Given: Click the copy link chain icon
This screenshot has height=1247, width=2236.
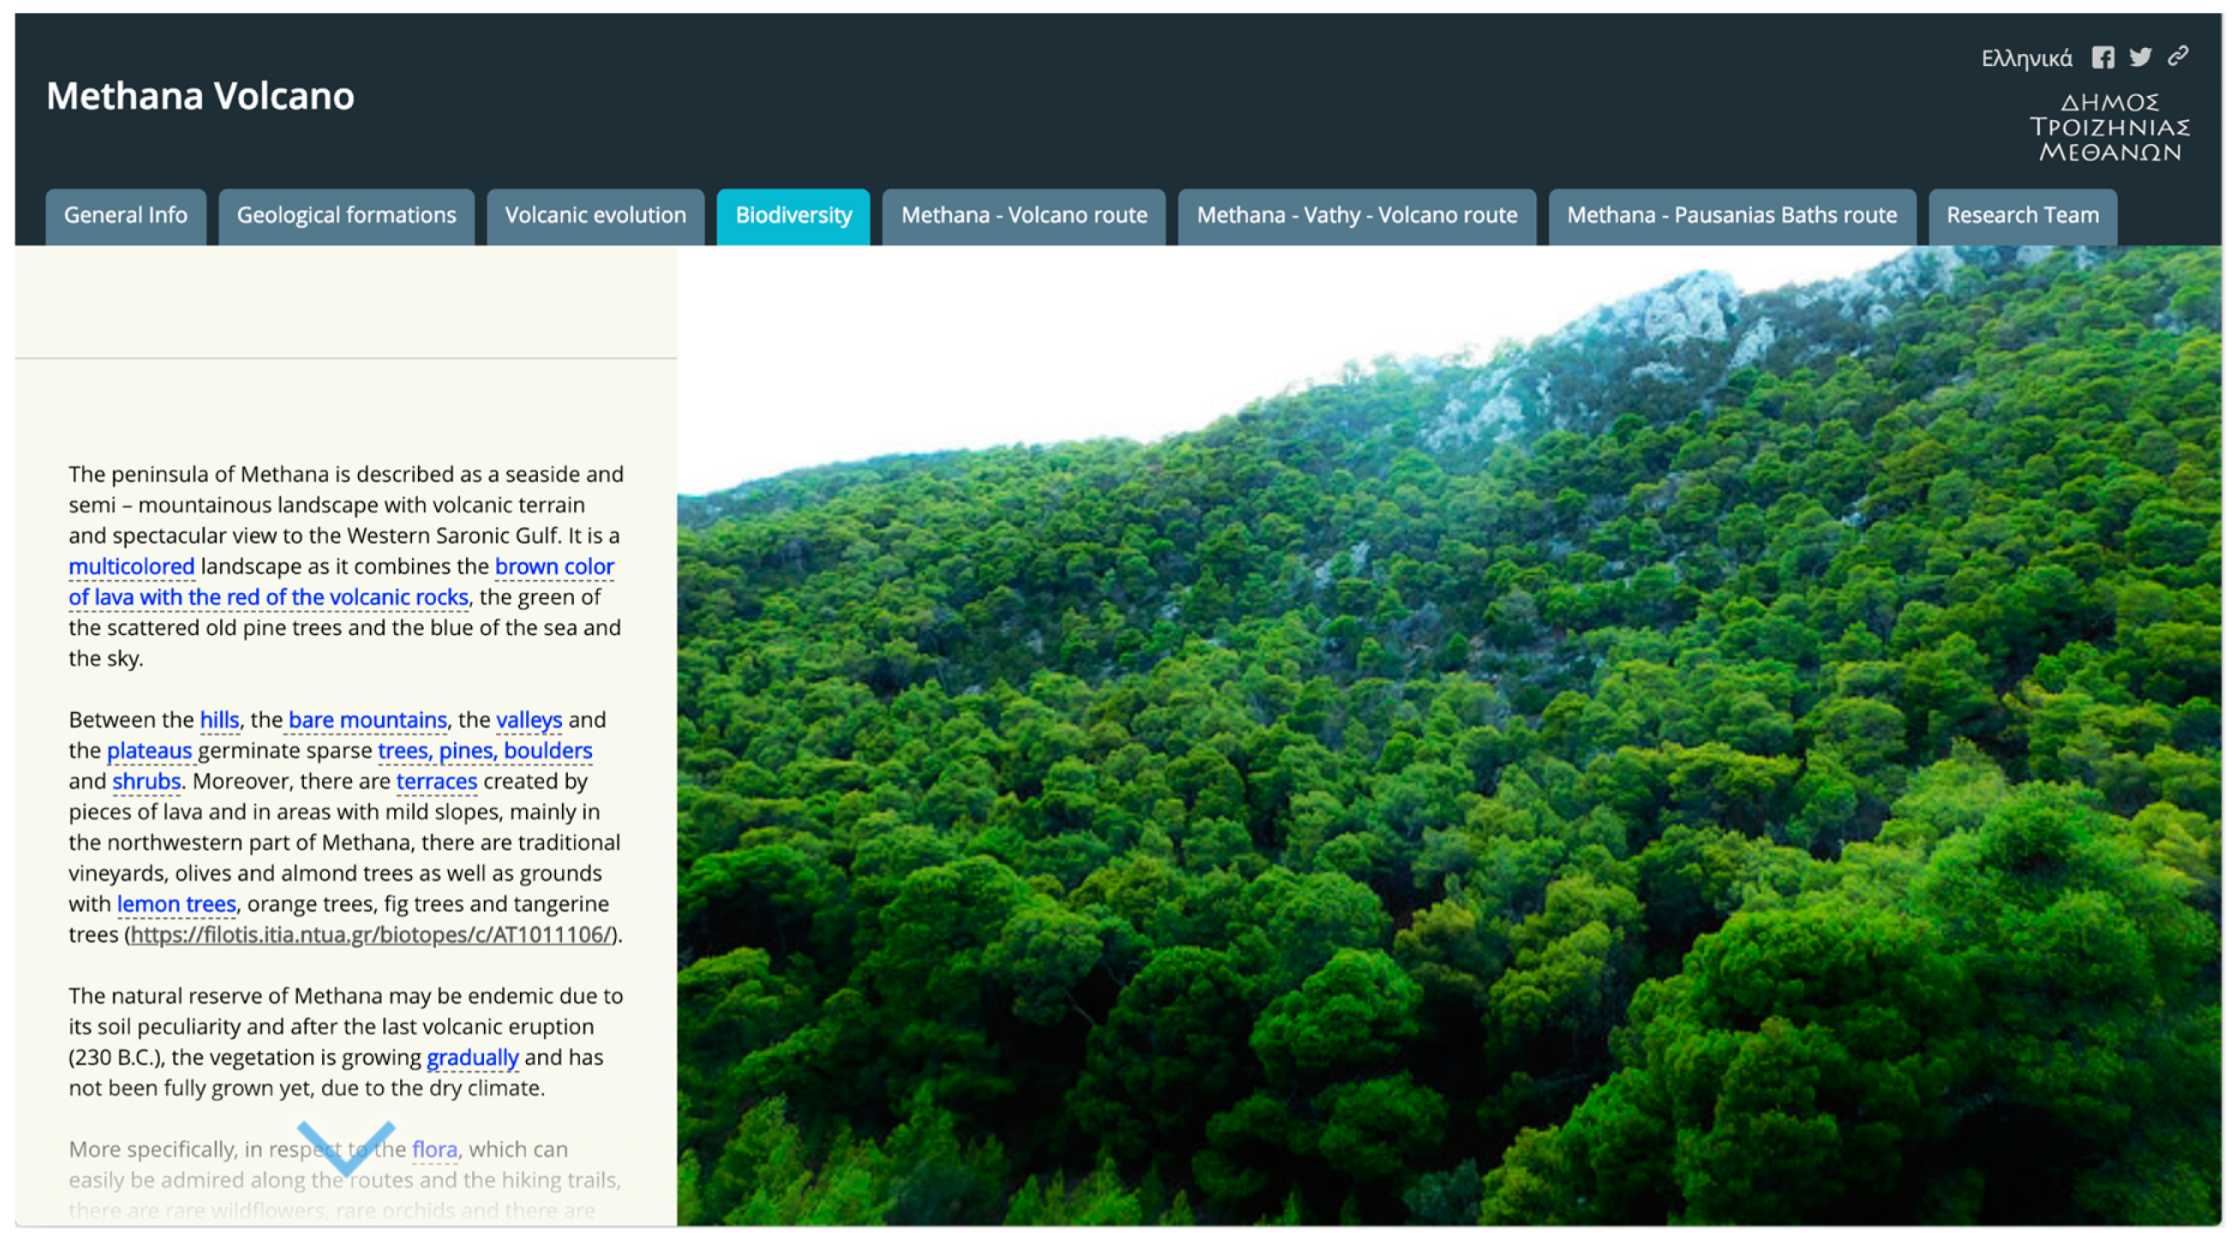Looking at the screenshot, I should coord(2177,57).
